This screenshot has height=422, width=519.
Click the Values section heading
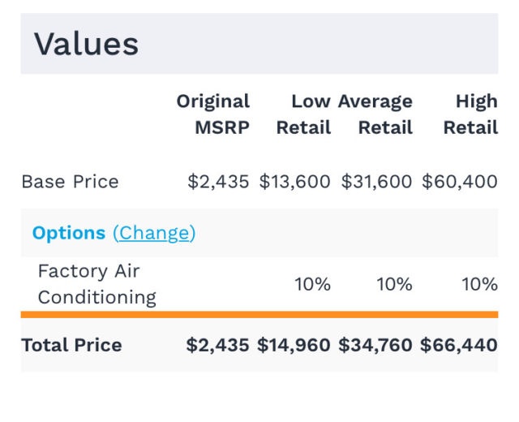tap(86, 44)
